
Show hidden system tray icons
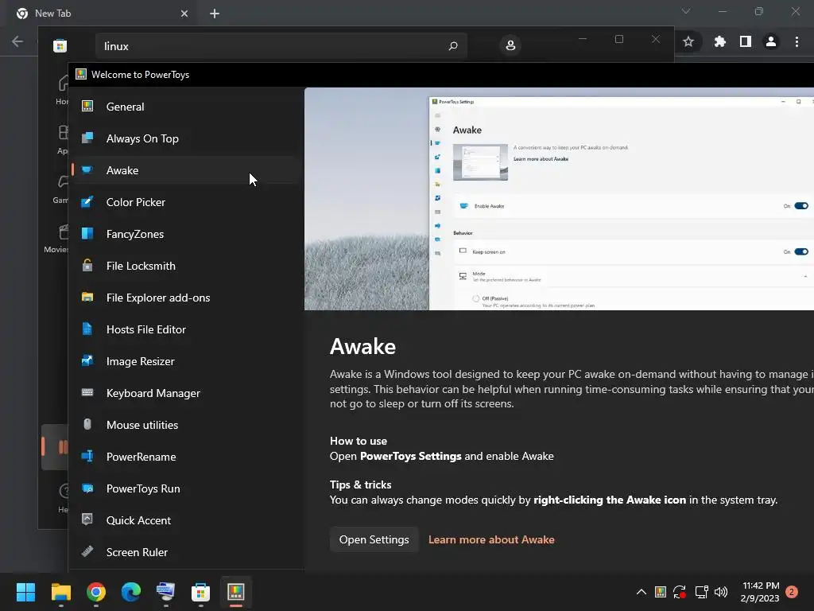tap(642, 592)
